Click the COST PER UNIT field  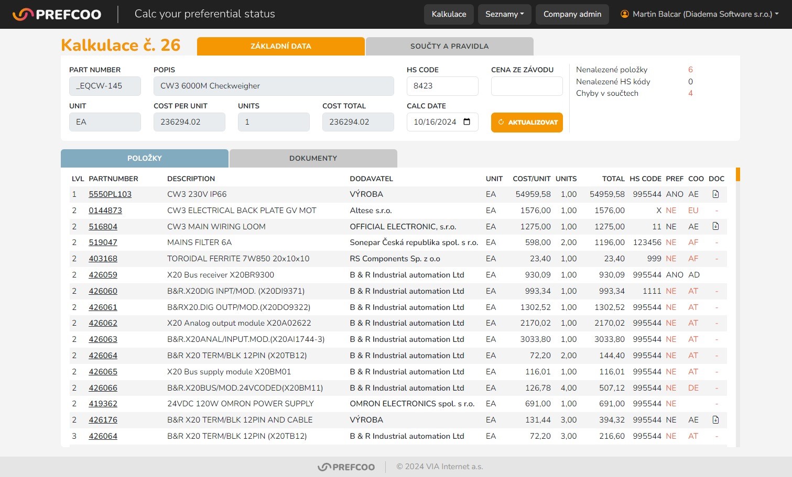point(189,122)
